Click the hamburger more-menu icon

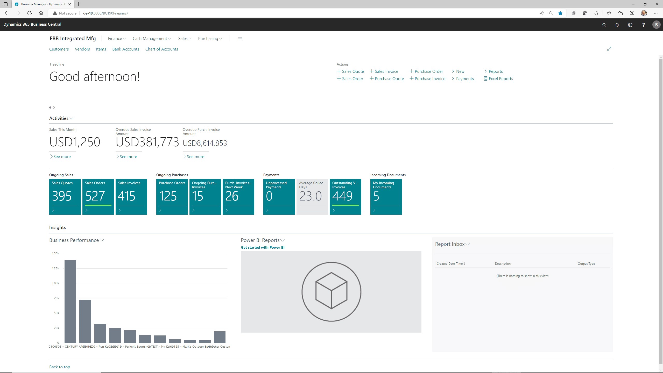point(240,39)
